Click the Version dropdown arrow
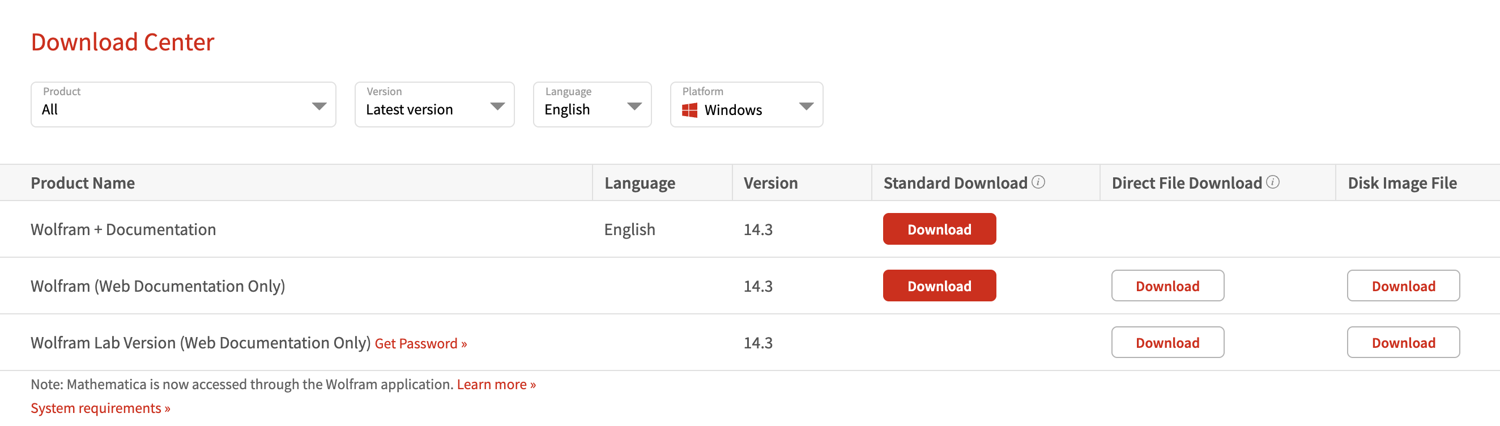The image size is (1500, 426). pos(497,106)
